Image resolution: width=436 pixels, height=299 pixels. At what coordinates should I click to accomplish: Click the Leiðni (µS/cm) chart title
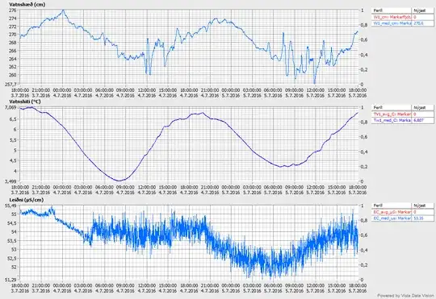(27, 200)
